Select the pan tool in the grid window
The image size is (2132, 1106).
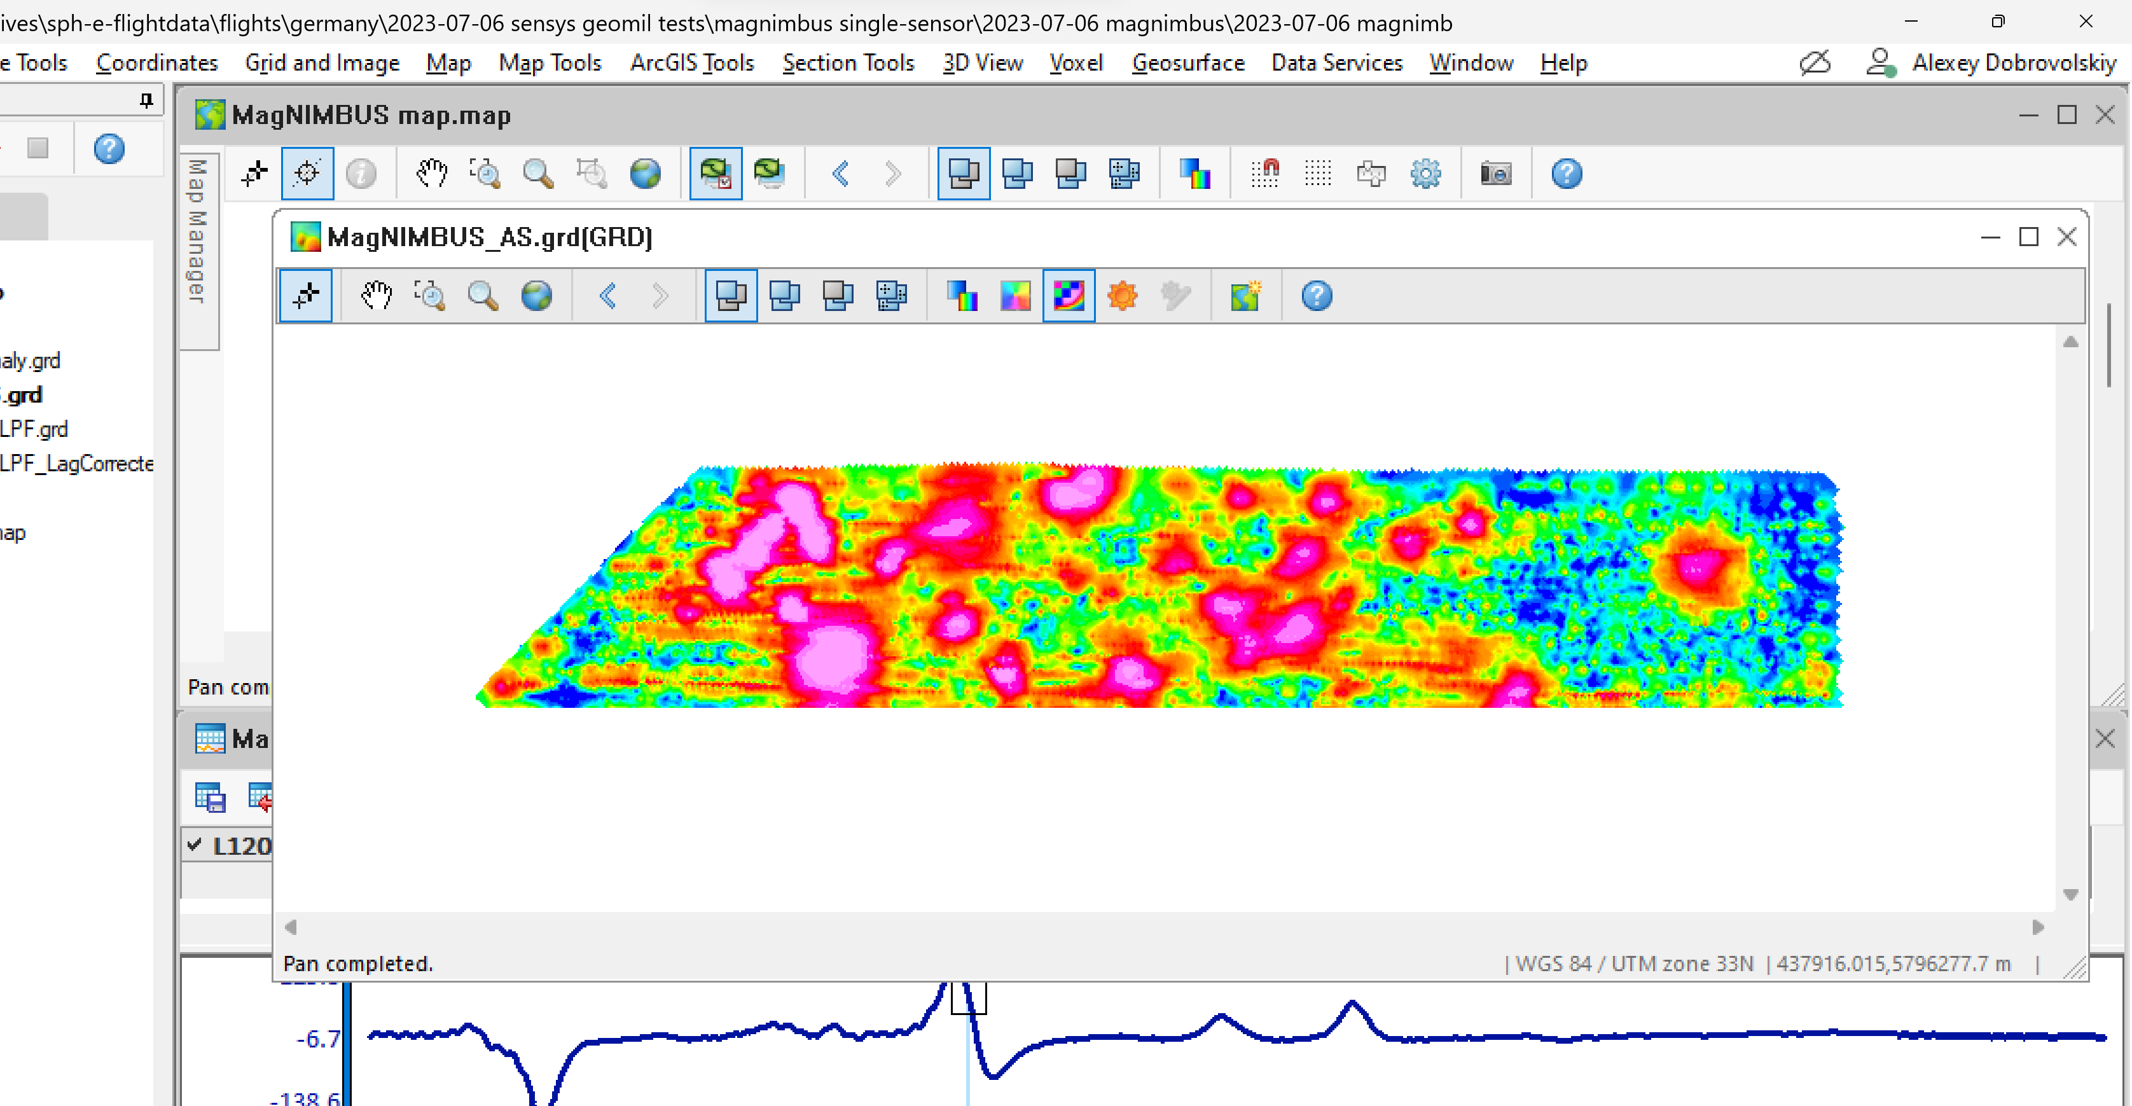click(x=377, y=296)
